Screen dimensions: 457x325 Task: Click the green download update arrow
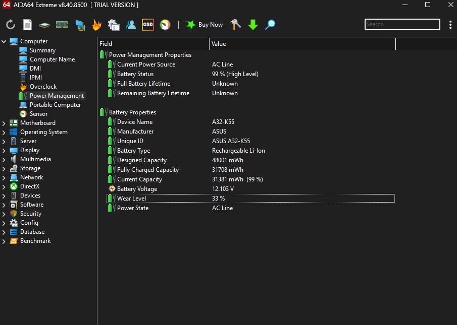(x=253, y=25)
